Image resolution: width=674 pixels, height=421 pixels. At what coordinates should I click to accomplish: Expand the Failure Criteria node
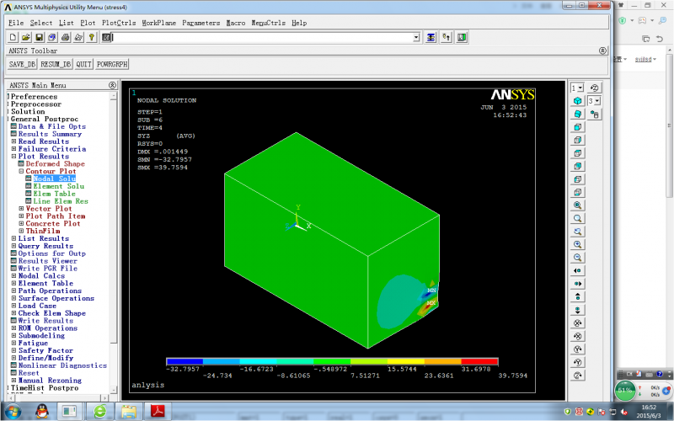[13, 149]
